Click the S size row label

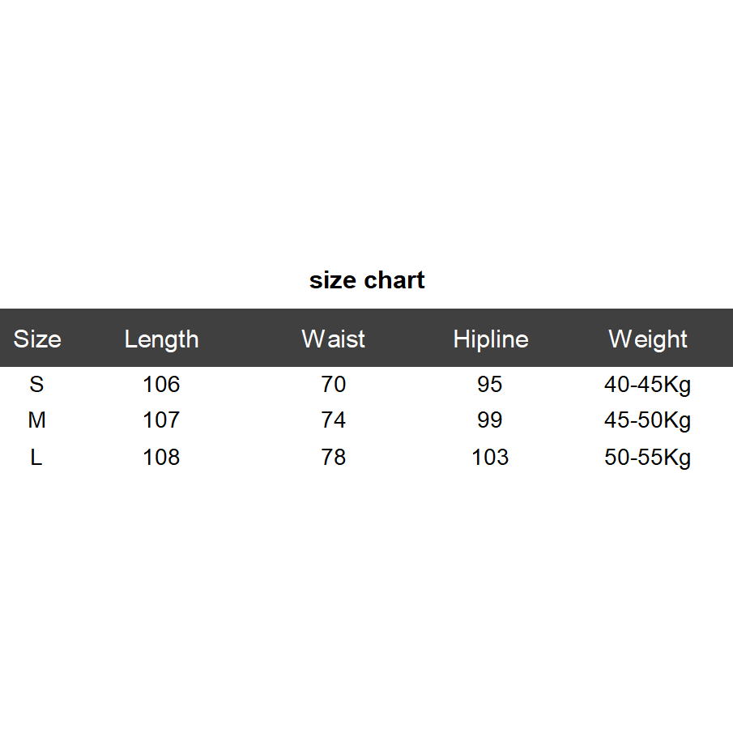point(36,384)
